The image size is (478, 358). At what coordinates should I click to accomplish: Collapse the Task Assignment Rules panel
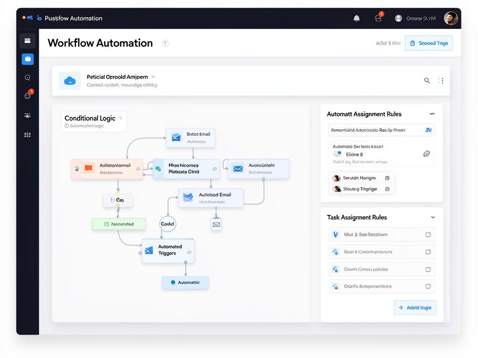click(433, 217)
